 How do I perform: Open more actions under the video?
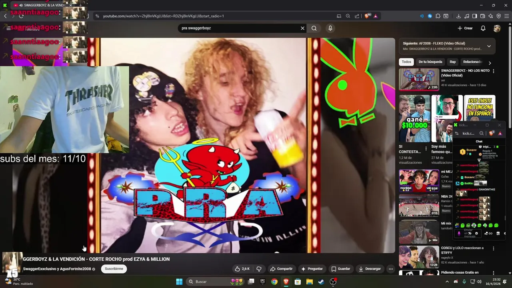click(x=391, y=269)
